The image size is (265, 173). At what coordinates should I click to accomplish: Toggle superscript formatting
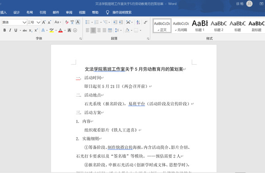tap(36, 31)
